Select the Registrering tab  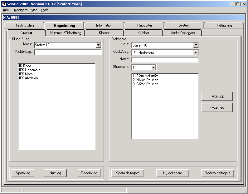(64, 26)
